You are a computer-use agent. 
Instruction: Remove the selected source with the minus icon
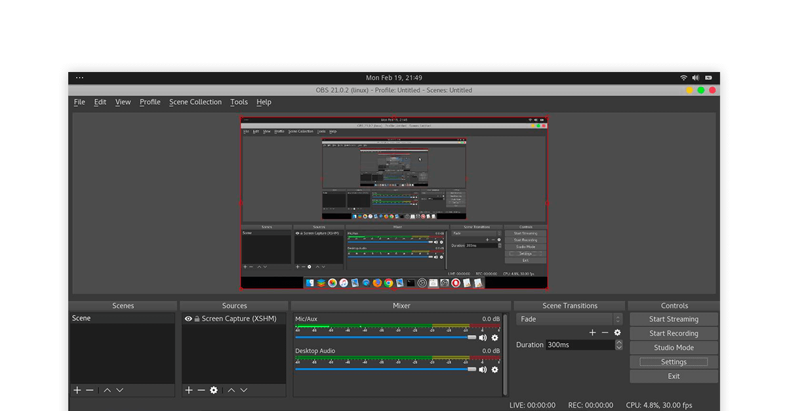(201, 390)
